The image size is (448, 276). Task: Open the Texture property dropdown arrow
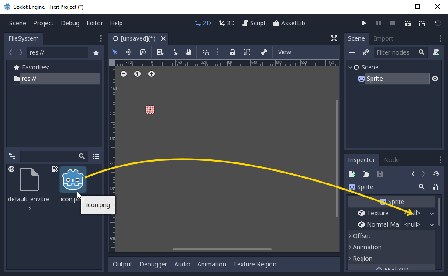(432, 214)
